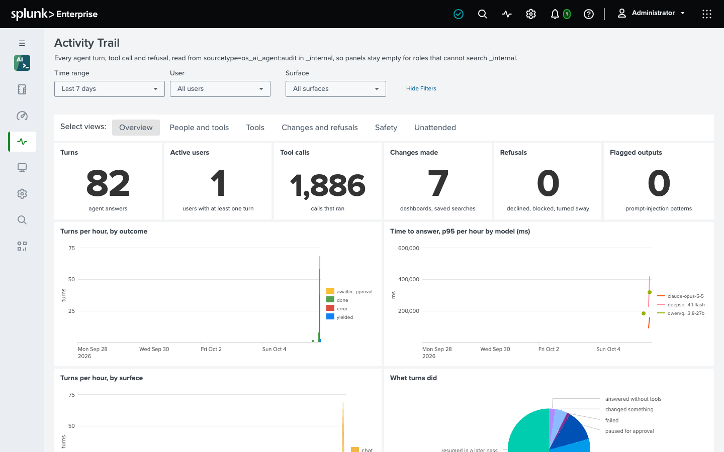Open the Help question mark icon
The height and width of the screenshot is (452, 724).
pyautogui.click(x=589, y=14)
